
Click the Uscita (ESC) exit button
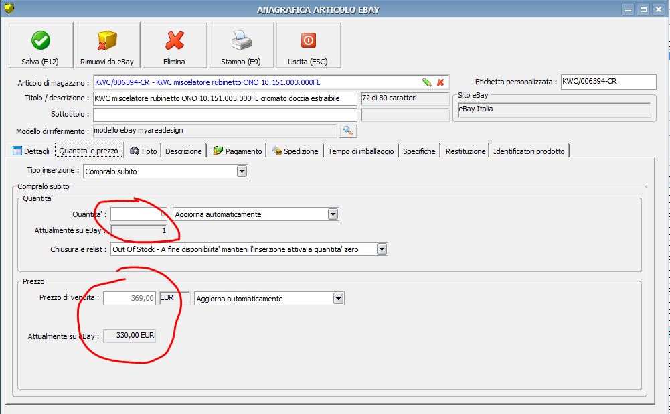coord(309,46)
